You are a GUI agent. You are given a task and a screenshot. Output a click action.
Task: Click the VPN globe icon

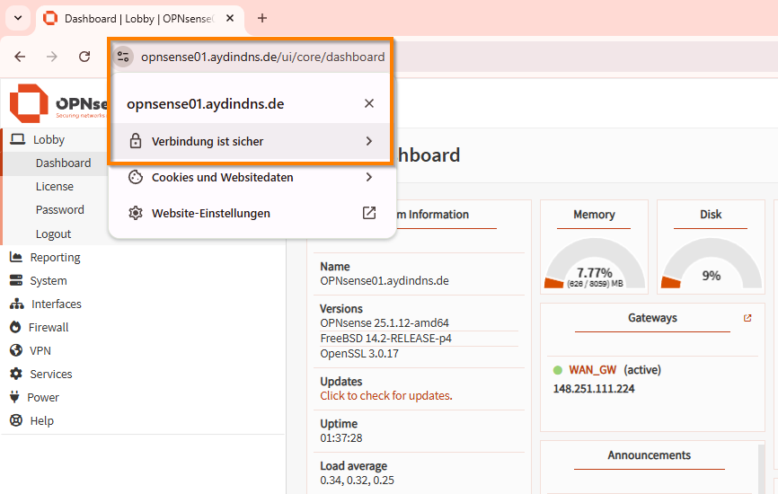click(x=16, y=350)
